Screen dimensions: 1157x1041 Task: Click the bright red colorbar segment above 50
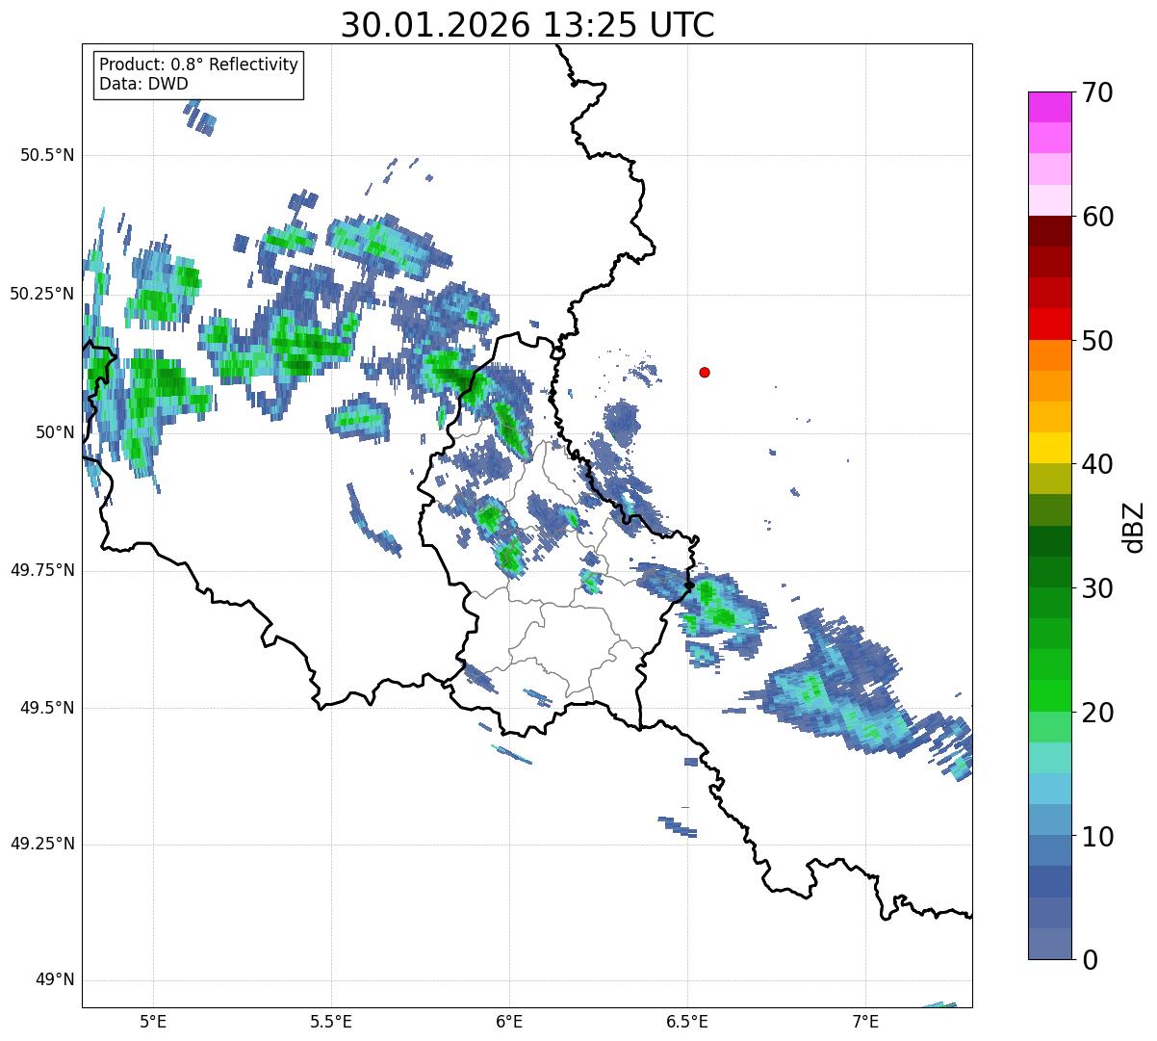click(x=1050, y=325)
